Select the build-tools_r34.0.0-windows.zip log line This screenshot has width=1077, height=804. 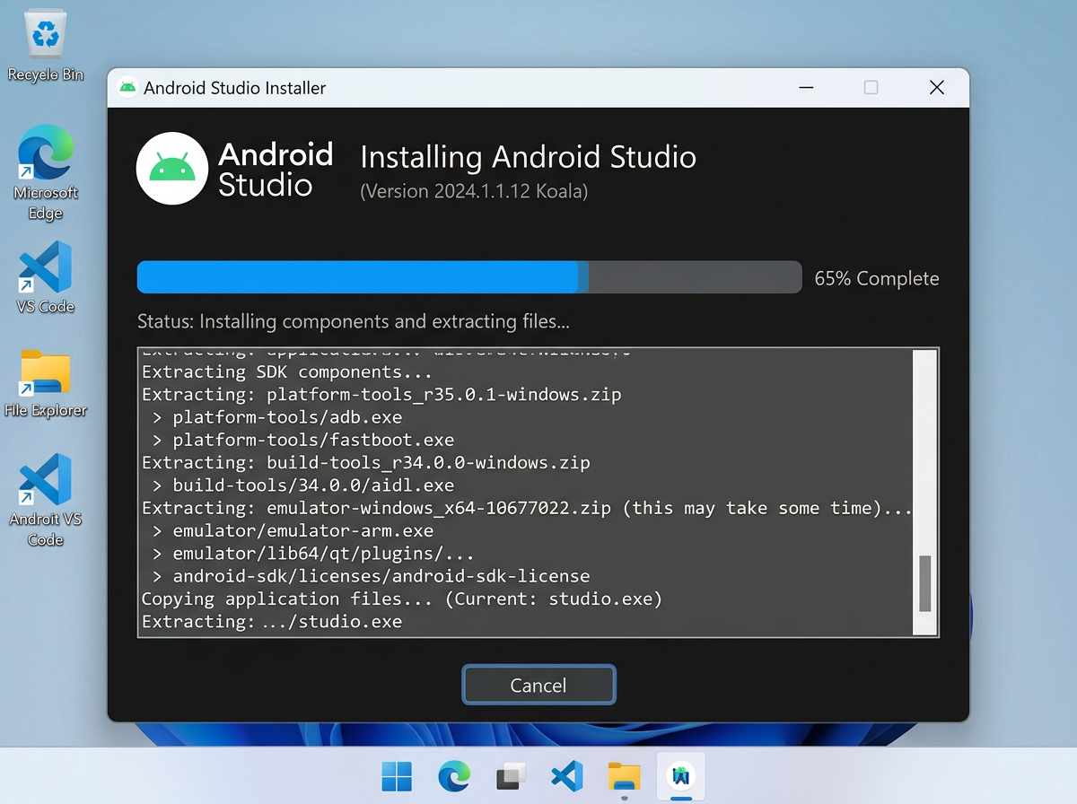point(366,463)
